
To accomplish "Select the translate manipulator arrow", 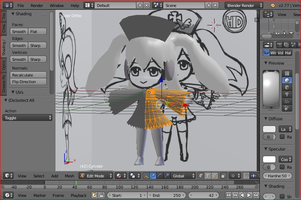I will (153, 176).
